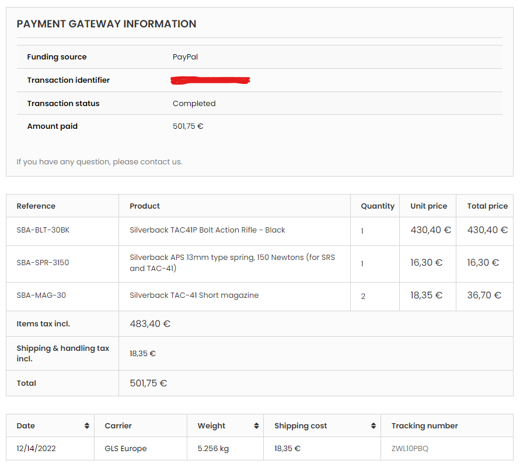Screen dimensions: 520x468
Task: Click the sort arrows in Weight column
Action: [x=256, y=426]
